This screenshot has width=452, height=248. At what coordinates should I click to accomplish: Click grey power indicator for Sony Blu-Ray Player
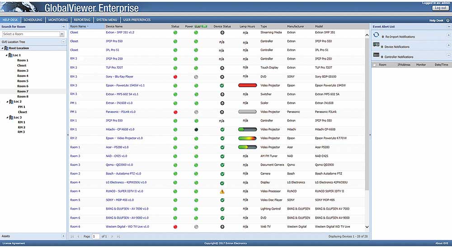(x=196, y=77)
